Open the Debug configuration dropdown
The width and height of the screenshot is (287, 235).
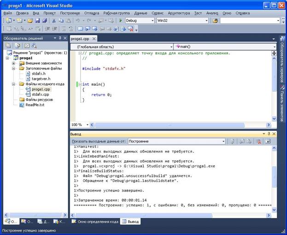point(152,21)
